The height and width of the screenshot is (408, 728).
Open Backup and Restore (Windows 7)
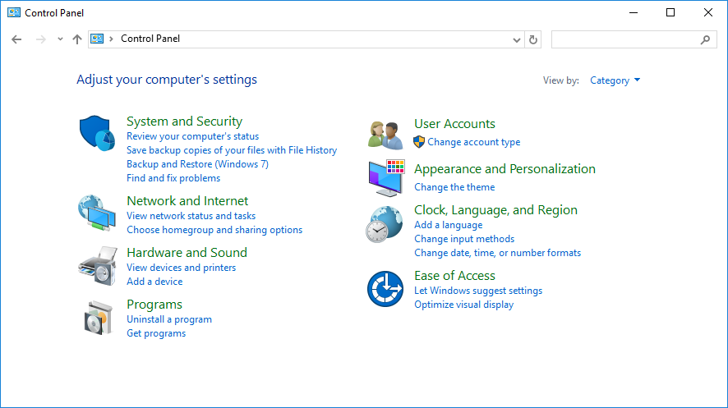pyautogui.click(x=197, y=164)
